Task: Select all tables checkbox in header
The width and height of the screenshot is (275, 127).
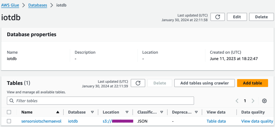Action: 9,112
